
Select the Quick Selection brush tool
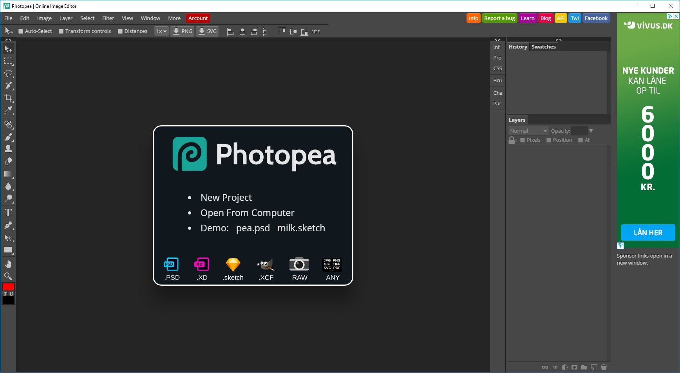tap(8, 86)
